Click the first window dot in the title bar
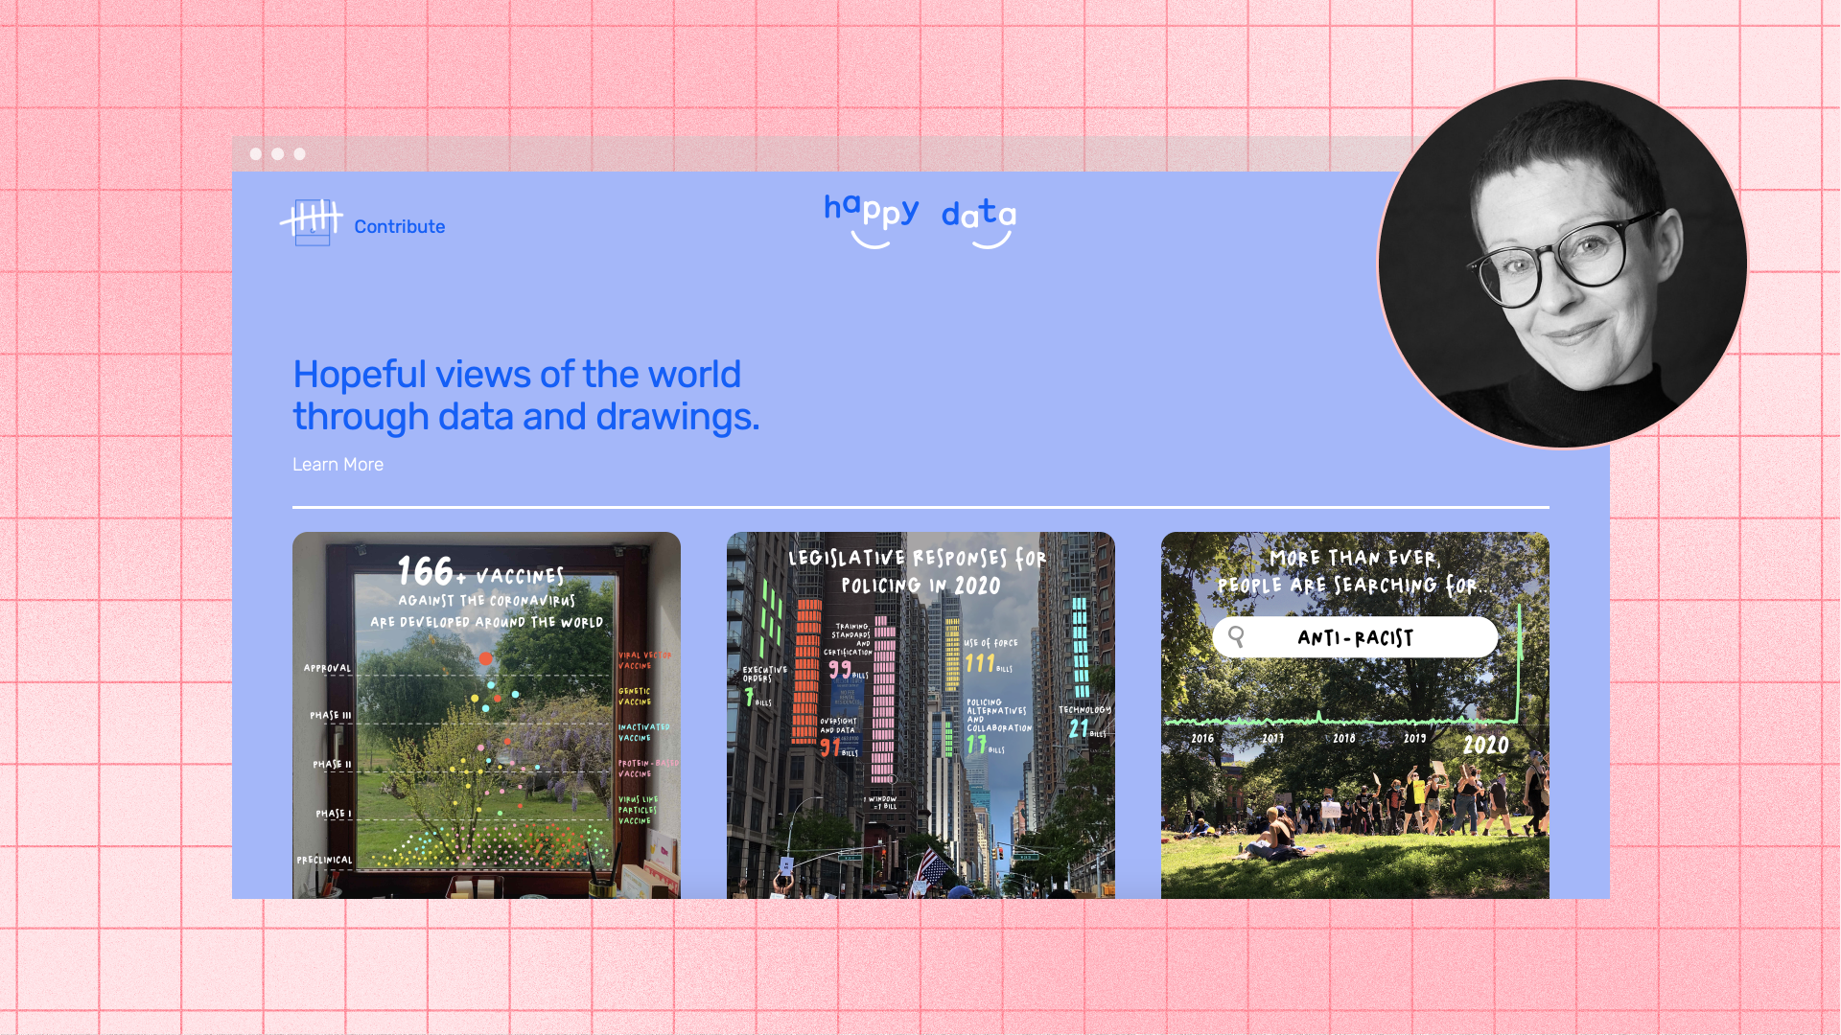This screenshot has height=1035, width=1841. tap(256, 154)
